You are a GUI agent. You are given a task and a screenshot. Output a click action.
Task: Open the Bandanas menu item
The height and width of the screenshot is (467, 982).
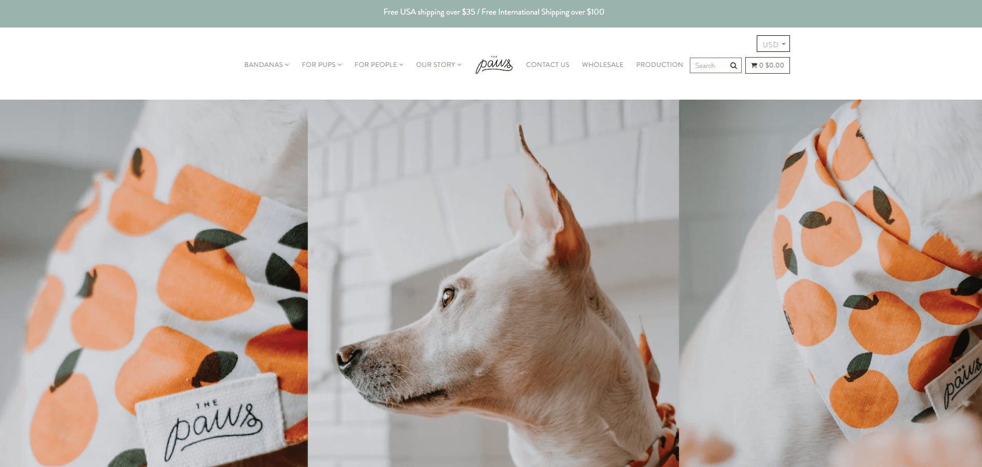266,65
